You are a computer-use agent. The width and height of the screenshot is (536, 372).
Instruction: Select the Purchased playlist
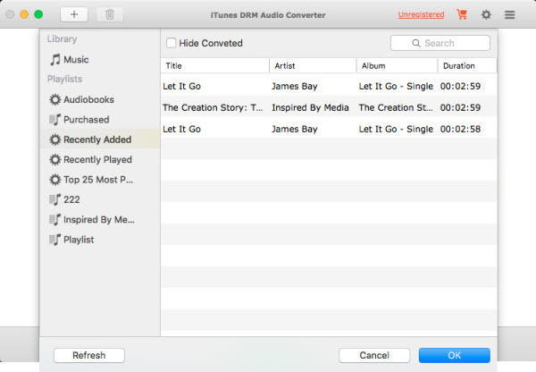[100, 120]
